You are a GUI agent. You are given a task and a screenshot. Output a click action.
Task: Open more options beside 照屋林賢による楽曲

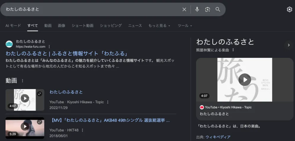233,50
